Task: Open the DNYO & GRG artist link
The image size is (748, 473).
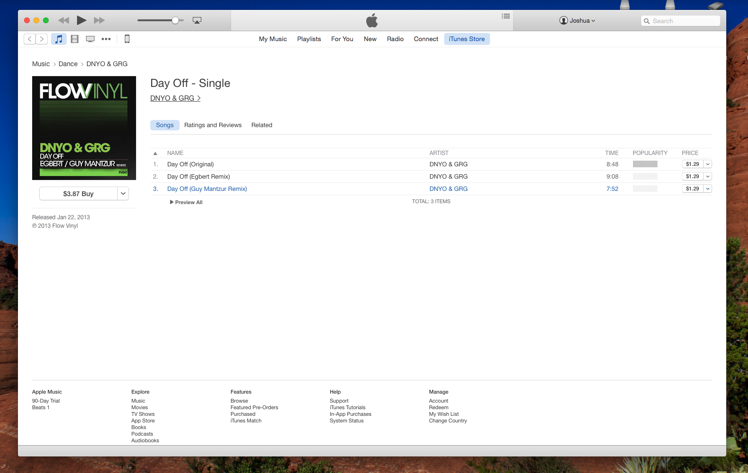Action: (175, 98)
